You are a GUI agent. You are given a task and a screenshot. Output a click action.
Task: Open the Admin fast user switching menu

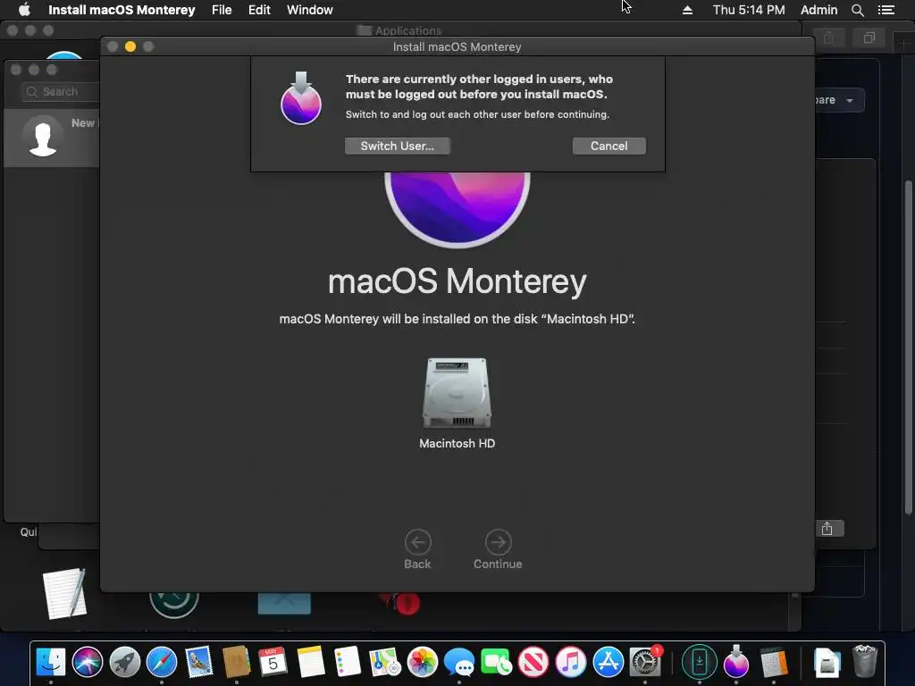tap(818, 10)
